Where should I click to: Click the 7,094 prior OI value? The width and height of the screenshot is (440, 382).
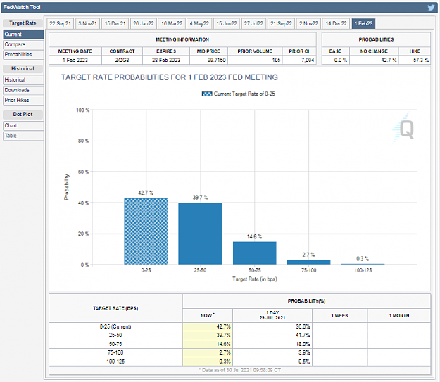click(x=308, y=60)
